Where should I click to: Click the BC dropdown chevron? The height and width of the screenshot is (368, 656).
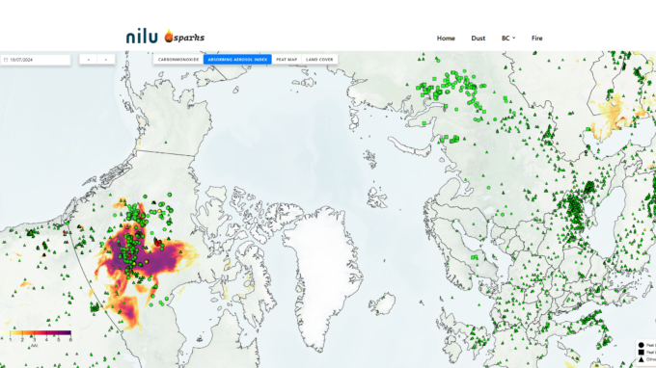point(514,38)
